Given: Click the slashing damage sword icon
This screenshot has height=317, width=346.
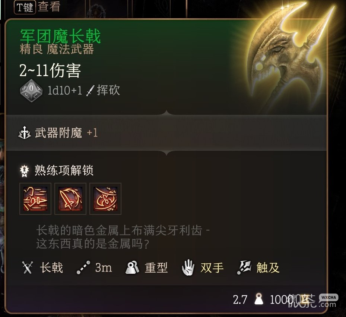Looking at the screenshot, I should coord(90,91).
